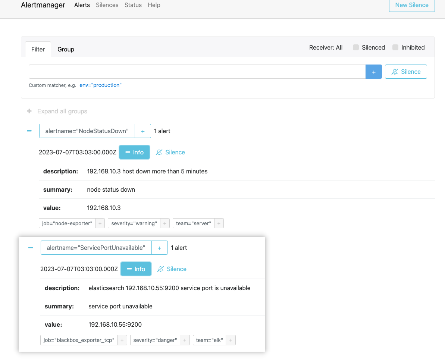Click plus icon beside job="blackbox_exporter_tcp" label
445x361 pixels.
pos(122,340)
